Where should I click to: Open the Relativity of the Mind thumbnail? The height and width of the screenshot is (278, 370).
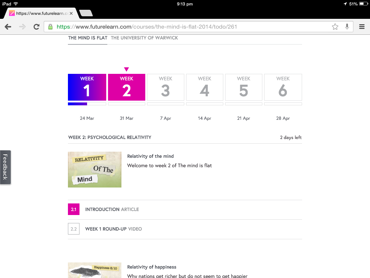pos(95,169)
